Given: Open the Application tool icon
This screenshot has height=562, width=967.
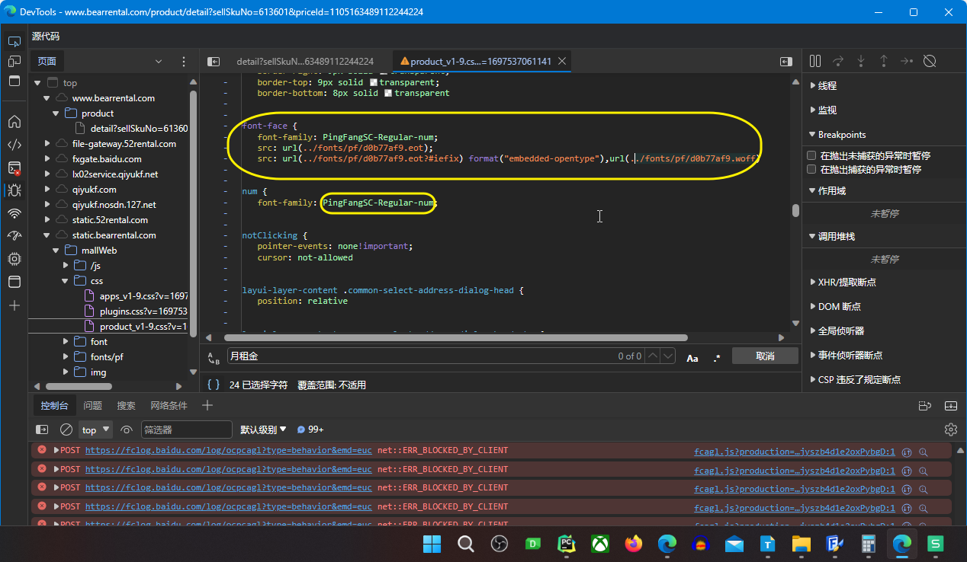Looking at the screenshot, I should click(x=14, y=282).
